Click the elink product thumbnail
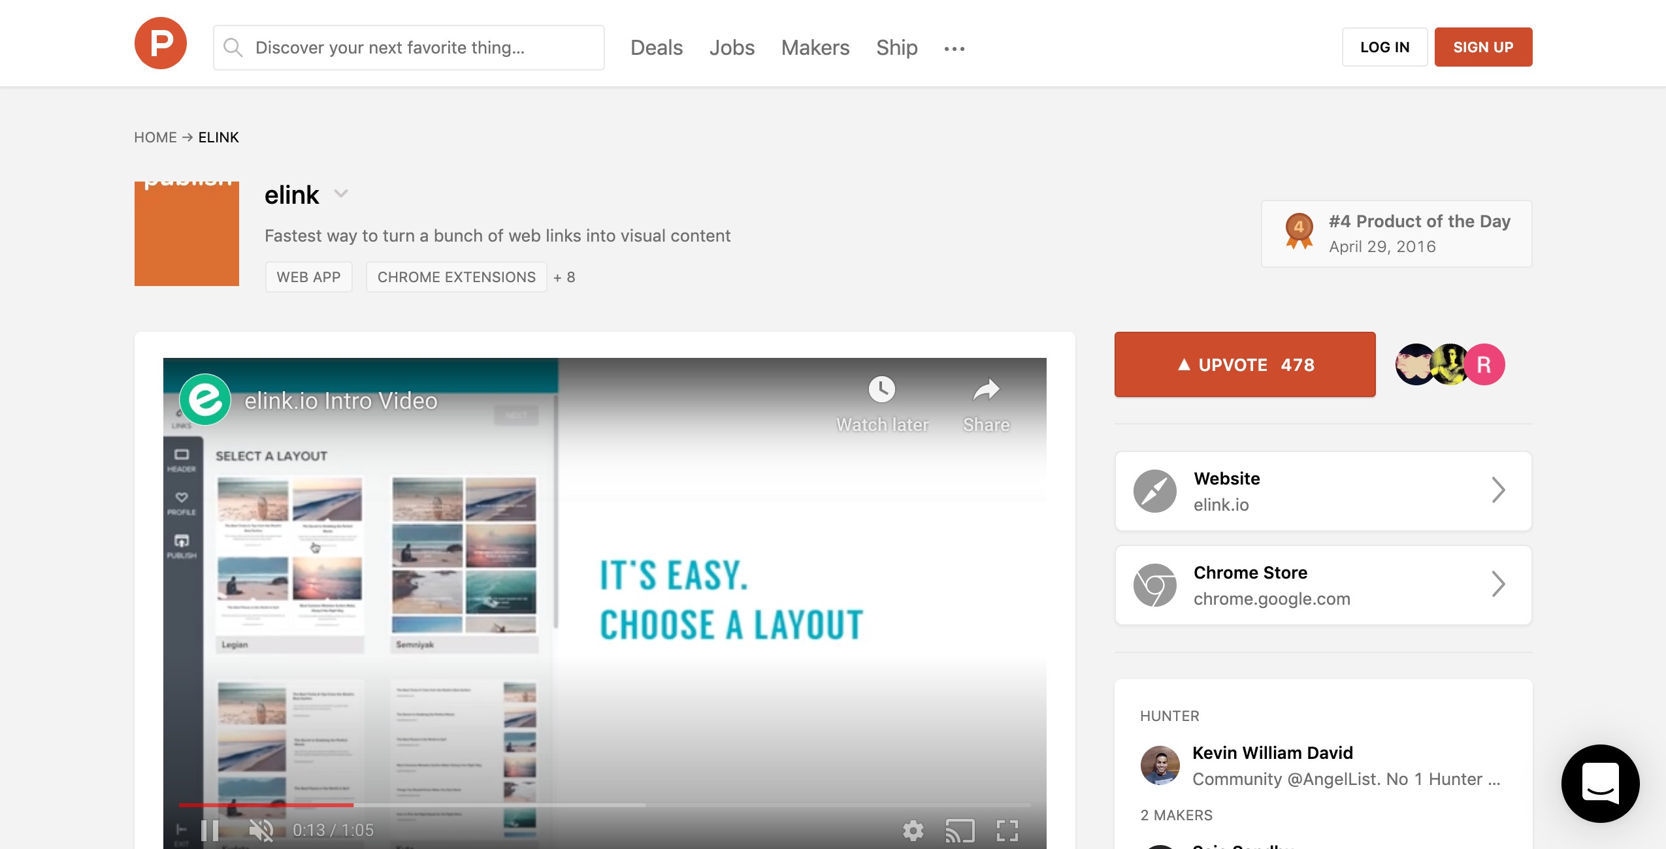Viewport: 1666px width, 849px height. tap(187, 234)
